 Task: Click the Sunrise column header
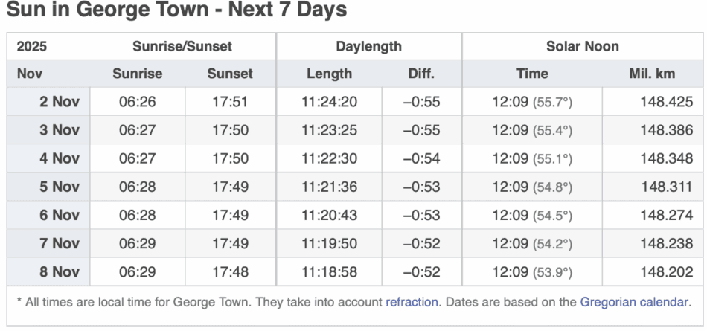point(137,74)
